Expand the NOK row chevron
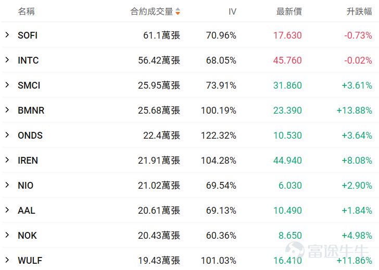Image resolution: width=379 pixels, height=270 pixels. coord(7,235)
